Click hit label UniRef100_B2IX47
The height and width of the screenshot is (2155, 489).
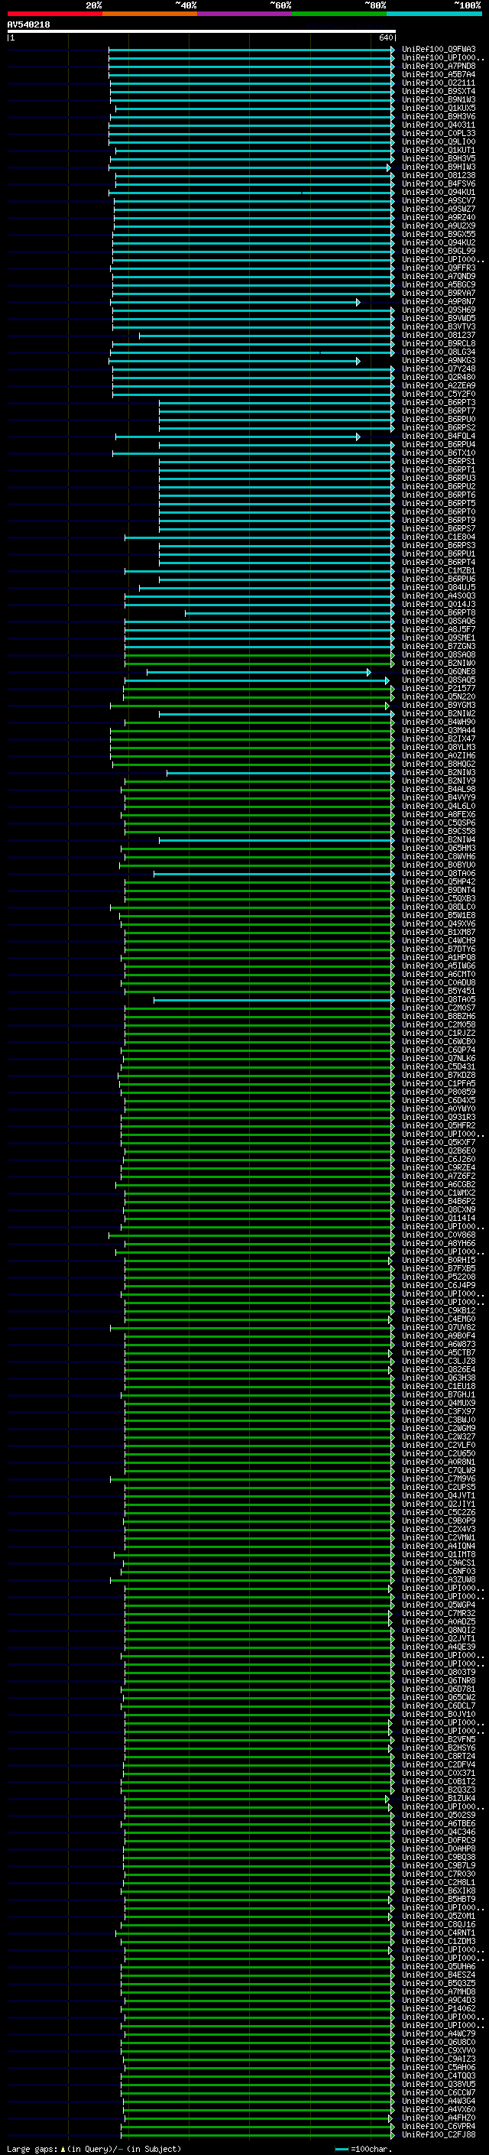(438, 738)
